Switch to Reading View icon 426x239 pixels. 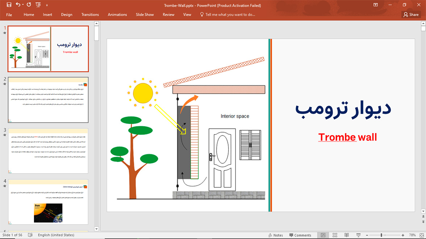pyautogui.click(x=347, y=235)
